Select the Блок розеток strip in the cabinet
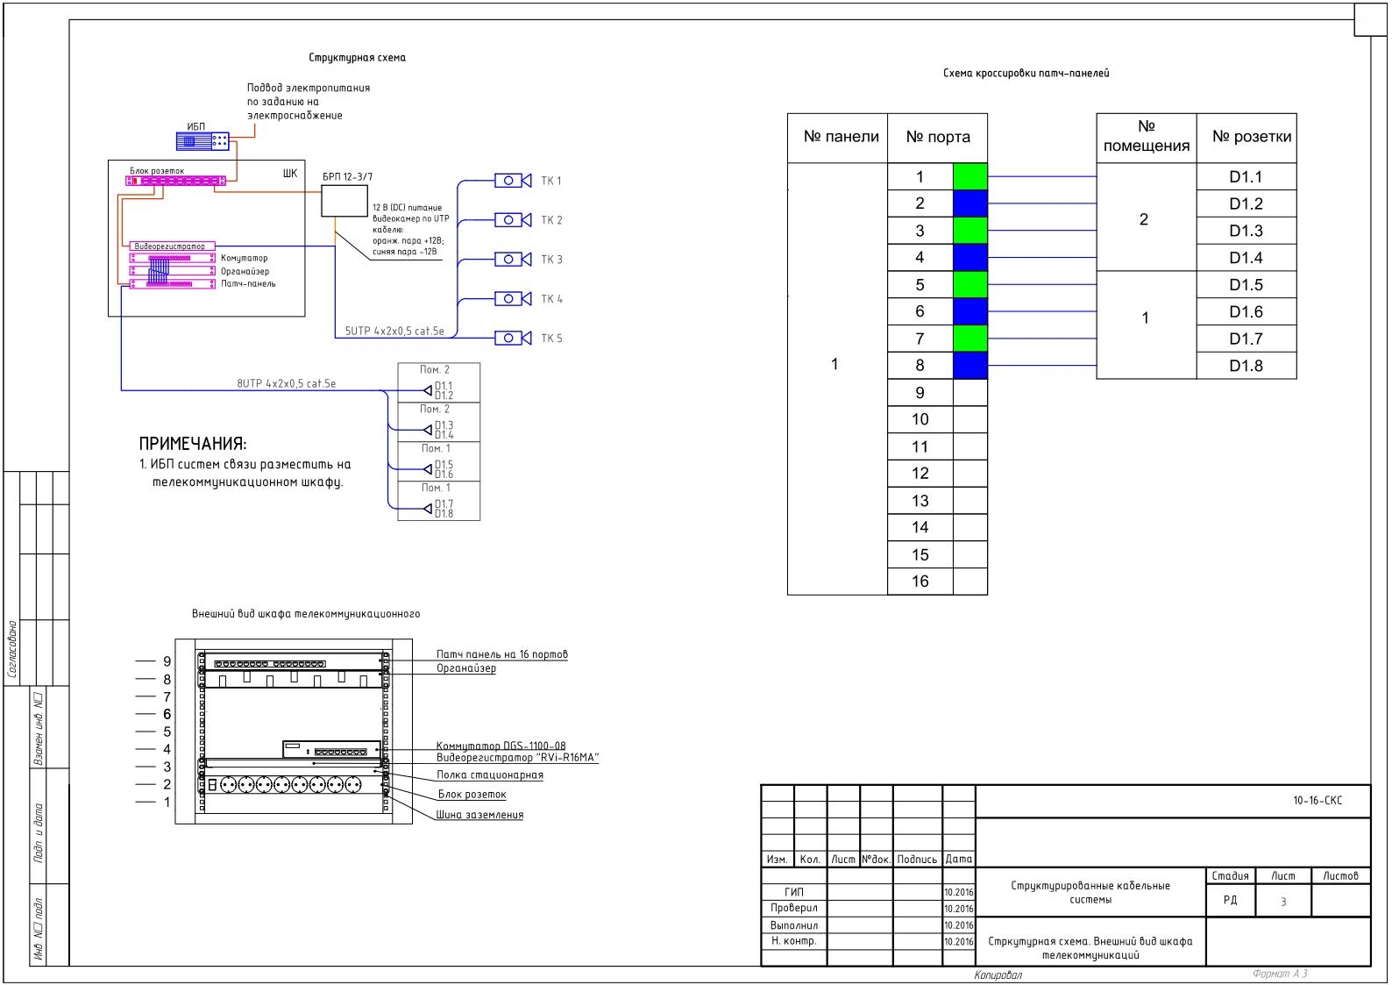The height and width of the screenshot is (985, 1392). pyautogui.click(x=175, y=181)
